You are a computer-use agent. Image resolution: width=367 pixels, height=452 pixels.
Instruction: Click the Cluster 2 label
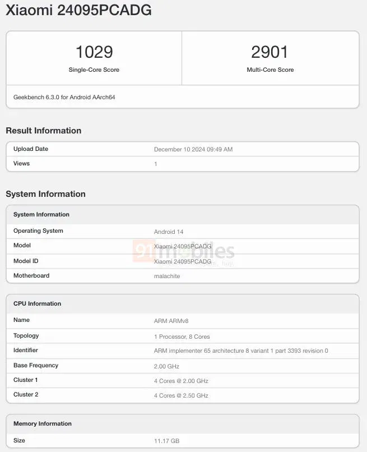[x=26, y=394]
